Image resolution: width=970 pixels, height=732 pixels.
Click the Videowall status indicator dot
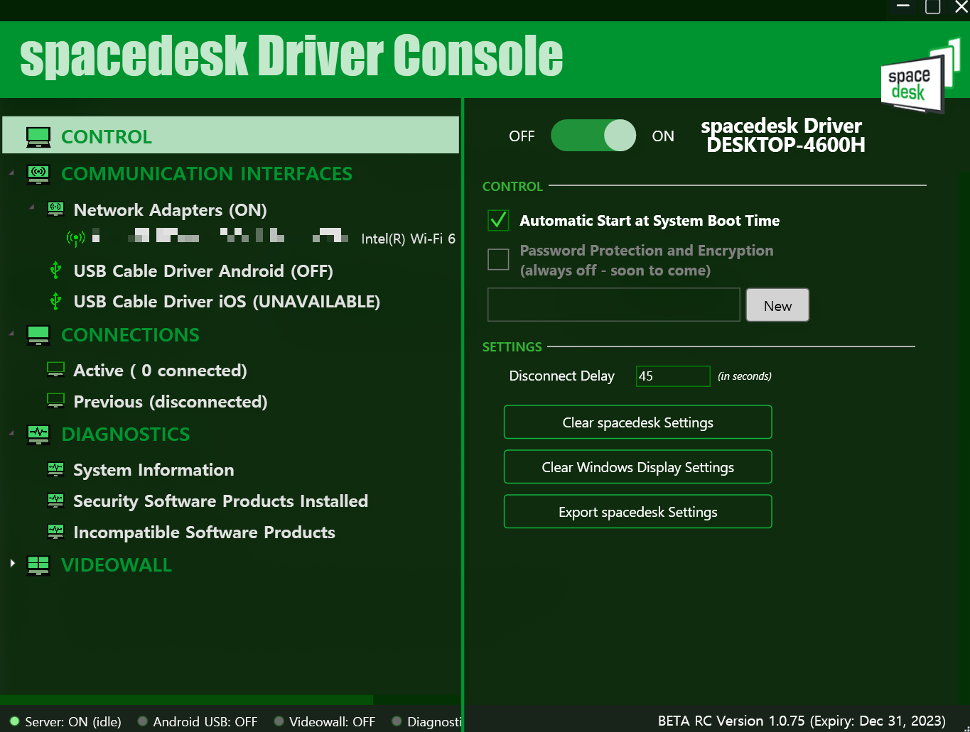279,721
